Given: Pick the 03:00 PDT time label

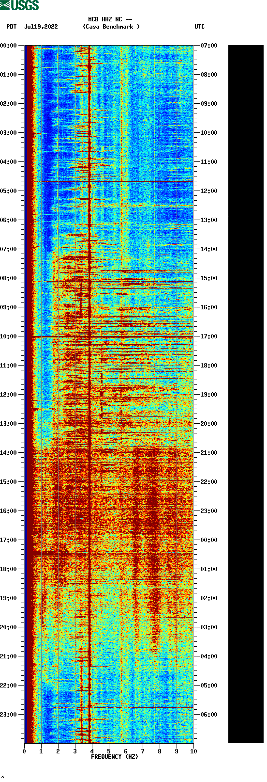Looking at the screenshot, I should point(9,133).
